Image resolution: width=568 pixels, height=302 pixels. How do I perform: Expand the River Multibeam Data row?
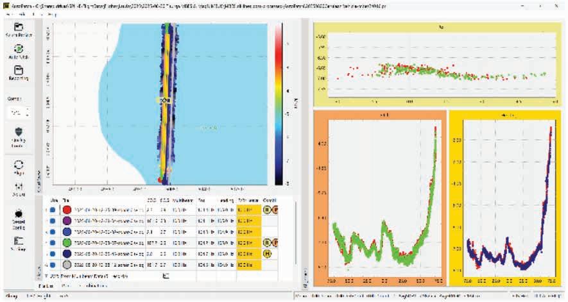pyautogui.click(x=46, y=276)
